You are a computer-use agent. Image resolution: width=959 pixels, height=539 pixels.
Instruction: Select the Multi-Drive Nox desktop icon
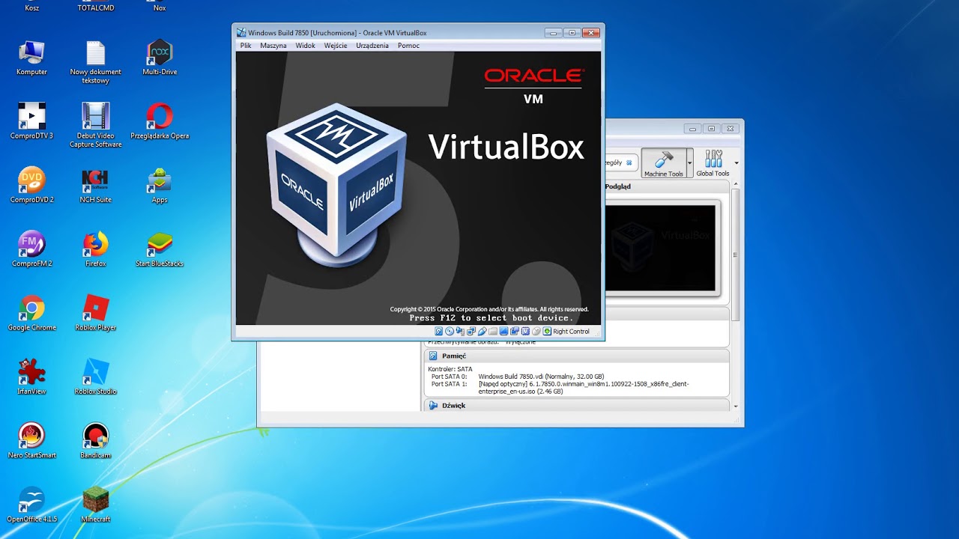(160, 58)
